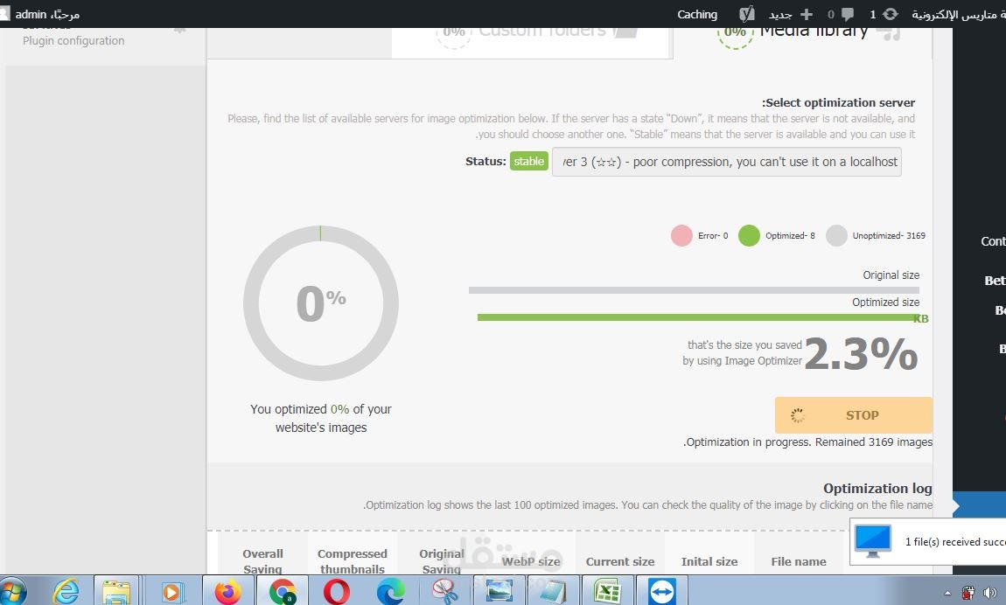The image size is (1006, 605).
Task: Open the Yoast SEO admin bar icon
Action: pyautogui.click(x=746, y=13)
